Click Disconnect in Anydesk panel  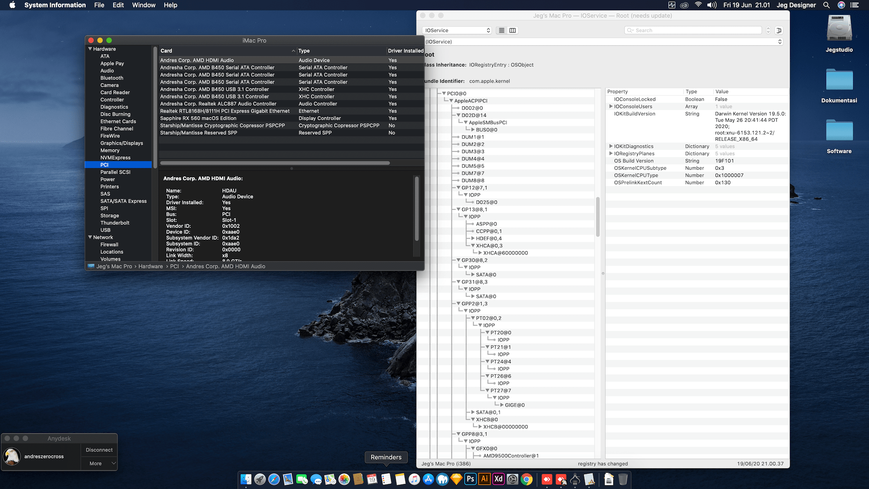tap(99, 450)
